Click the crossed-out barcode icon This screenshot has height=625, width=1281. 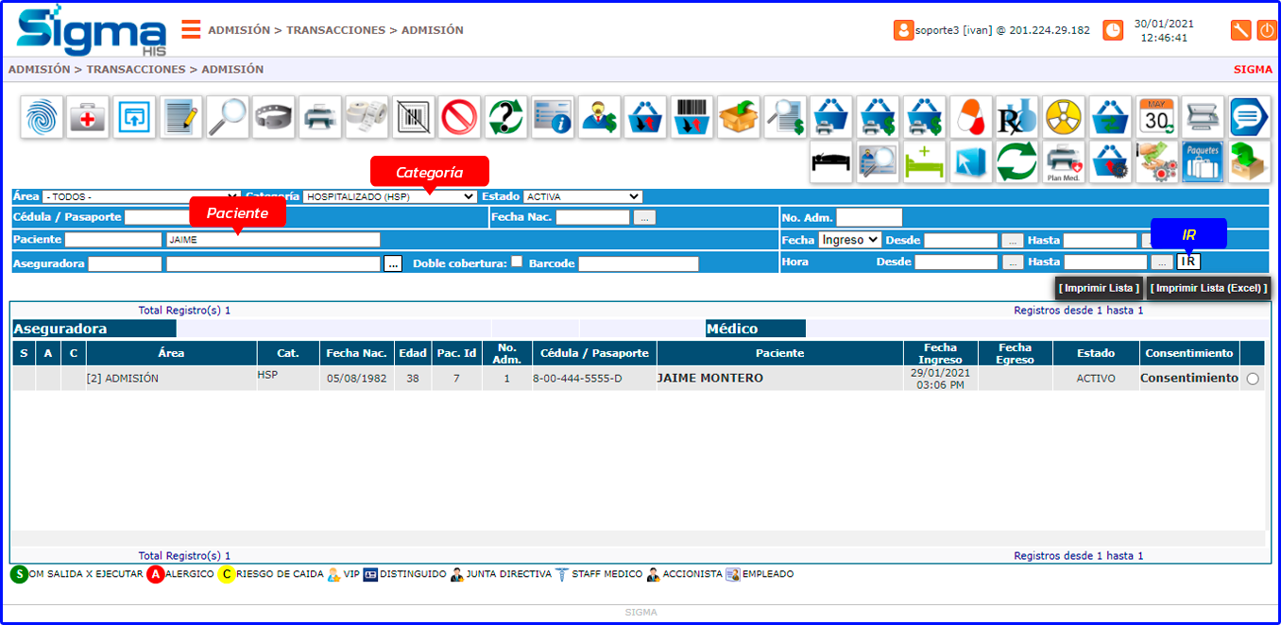(x=412, y=118)
